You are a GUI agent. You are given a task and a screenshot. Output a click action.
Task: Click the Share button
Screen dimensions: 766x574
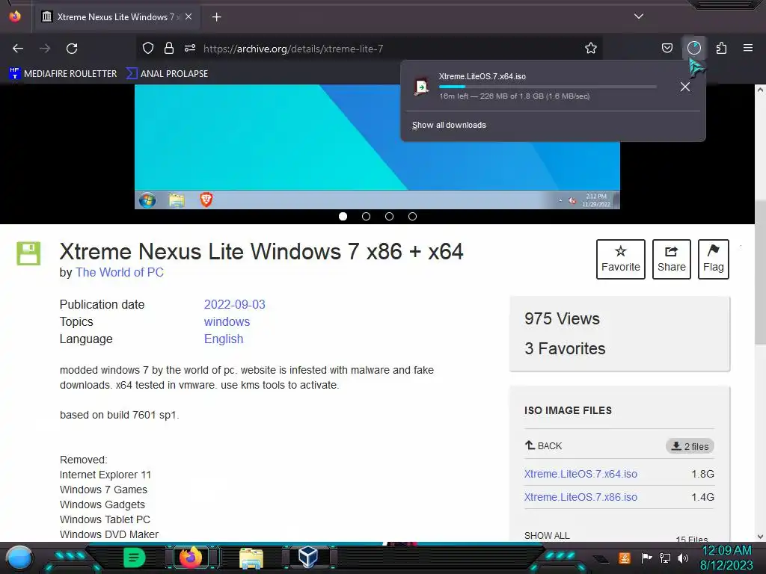click(x=671, y=259)
